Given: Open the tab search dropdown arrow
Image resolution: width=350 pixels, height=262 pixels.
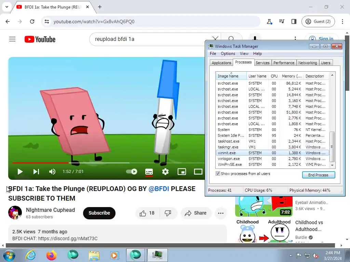Looking at the screenshot, I should [x=7, y=7].
